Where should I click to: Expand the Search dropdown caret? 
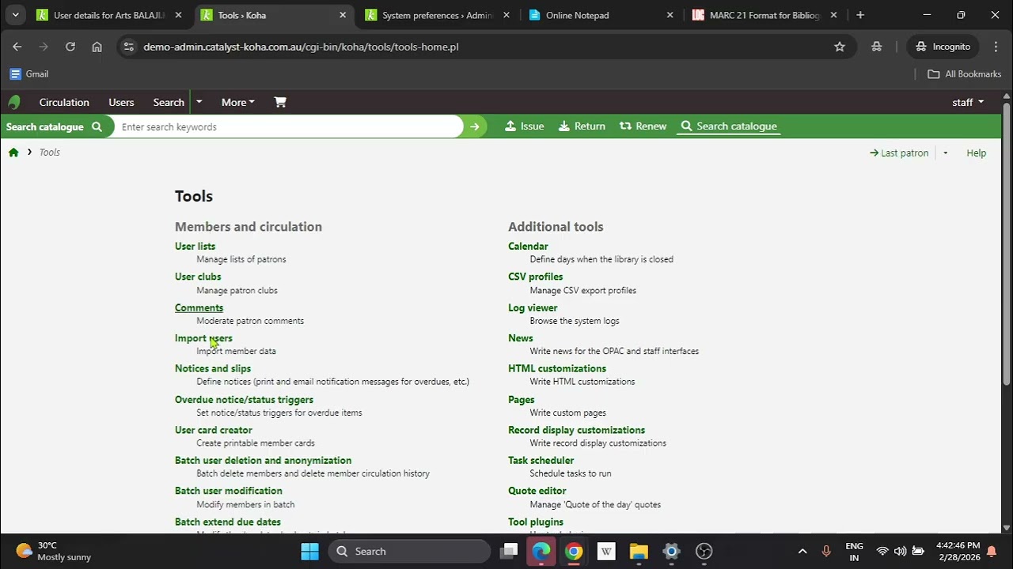[x=199, y=102]
